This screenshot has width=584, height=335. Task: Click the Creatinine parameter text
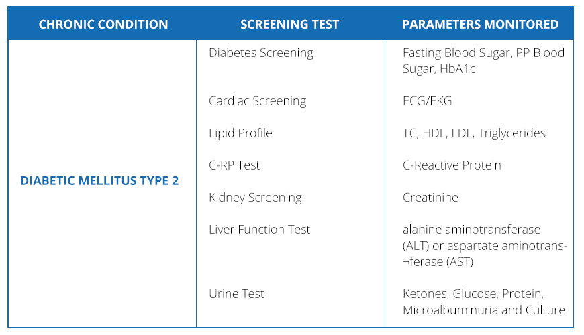coord(430,198)
